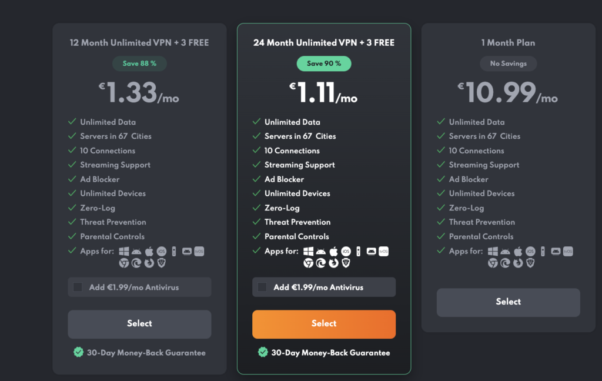Click the Android TV icon in the 24-month plan

[372, 252]
